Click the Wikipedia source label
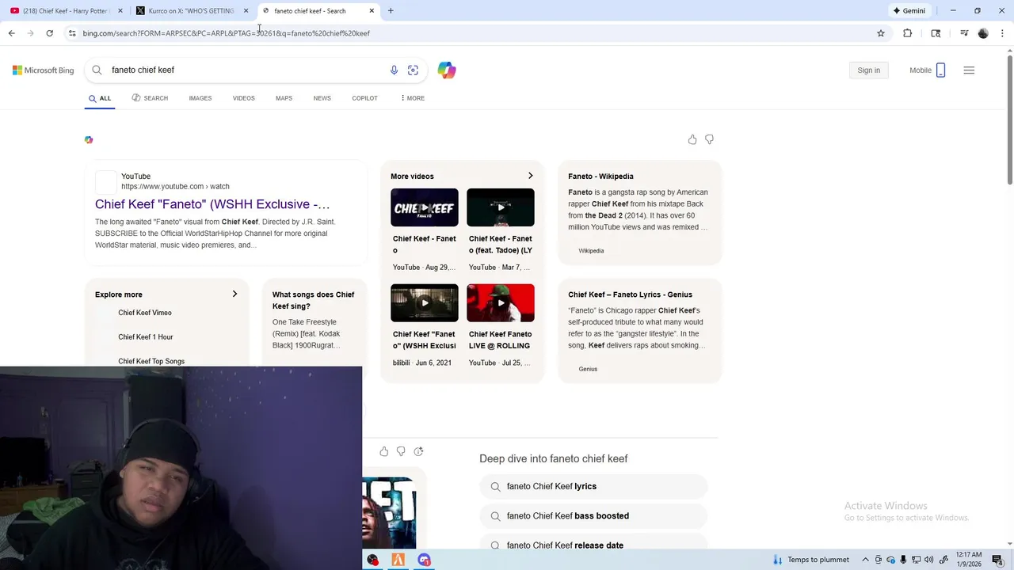 (591, 251)
